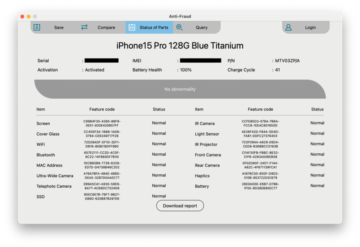This screenshot has height=247, width=360.
Task: Click the Activated activation value
Action: 94,70
